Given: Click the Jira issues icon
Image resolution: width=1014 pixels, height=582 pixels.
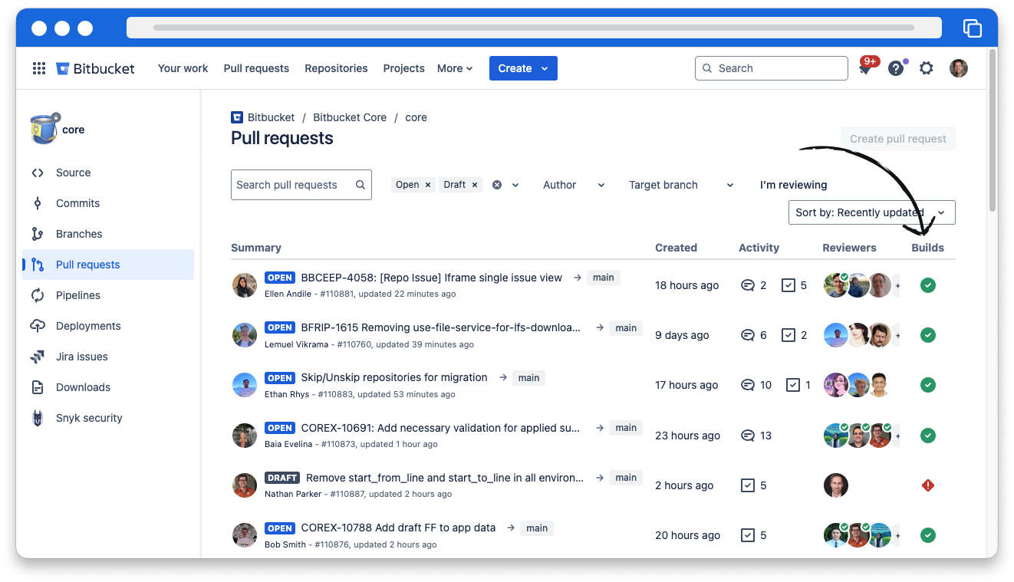Looking at the screenshot, I should coord(38,357).
